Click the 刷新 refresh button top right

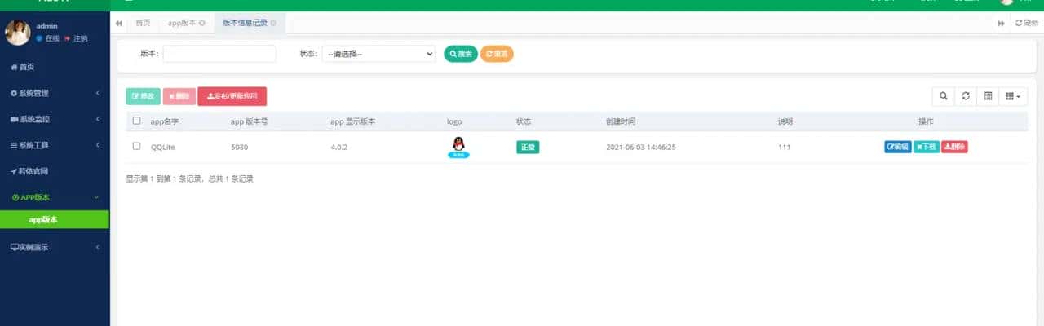coord(1027,23)
